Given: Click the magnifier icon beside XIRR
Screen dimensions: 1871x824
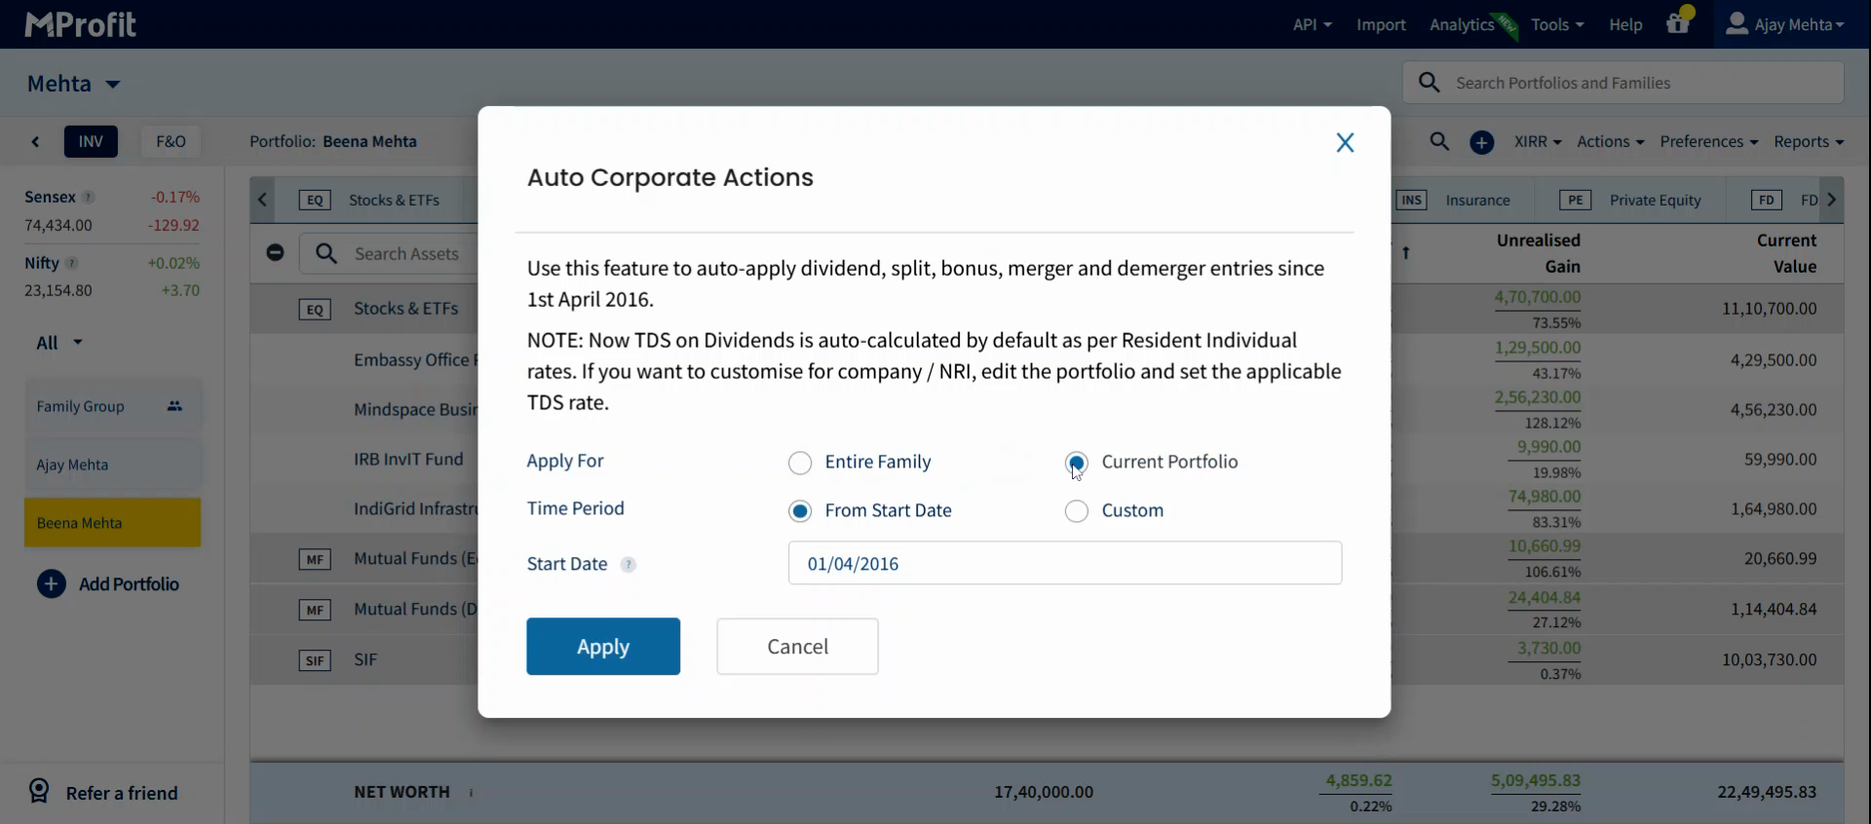Looking at the screenshot, I should [1439, 141].
